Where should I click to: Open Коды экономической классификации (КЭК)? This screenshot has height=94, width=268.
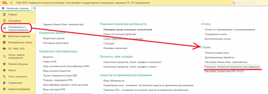click(66, 66)
